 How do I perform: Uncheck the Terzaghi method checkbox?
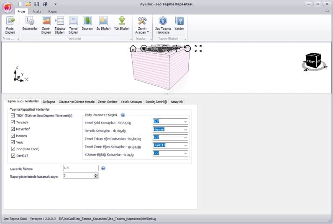(13, 122)
